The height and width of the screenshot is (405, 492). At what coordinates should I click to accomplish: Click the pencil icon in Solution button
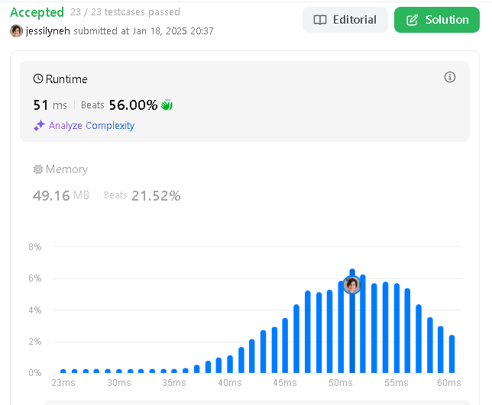click(x=413, y=20)
